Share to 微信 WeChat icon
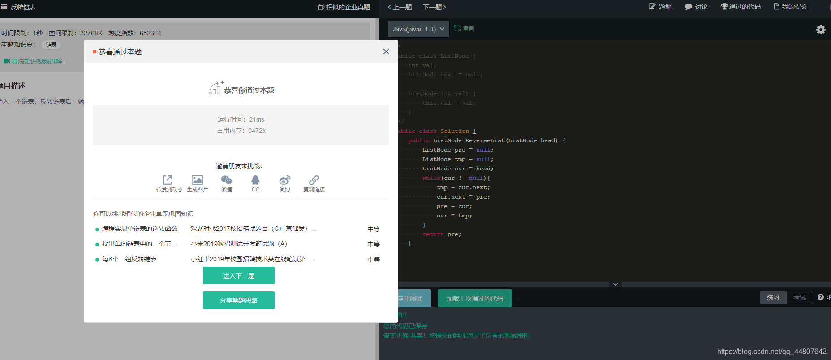The image size is (831, 360). (227, 180)
